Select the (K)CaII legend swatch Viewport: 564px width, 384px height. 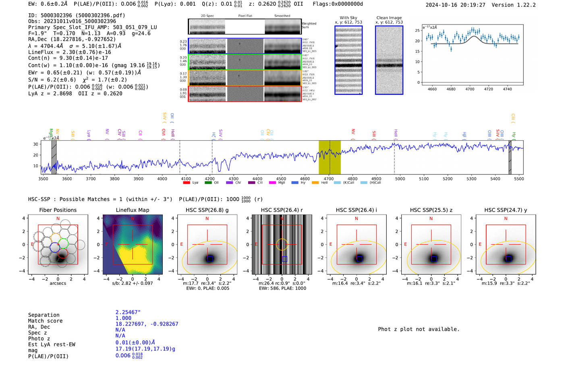(x=337, y=183)
